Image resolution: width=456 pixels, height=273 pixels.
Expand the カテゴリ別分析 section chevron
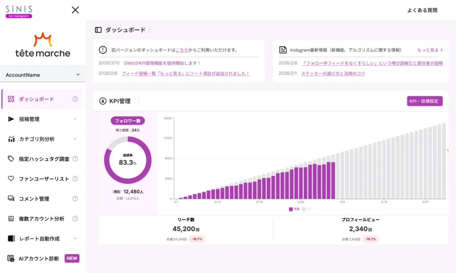coord(75,139)
